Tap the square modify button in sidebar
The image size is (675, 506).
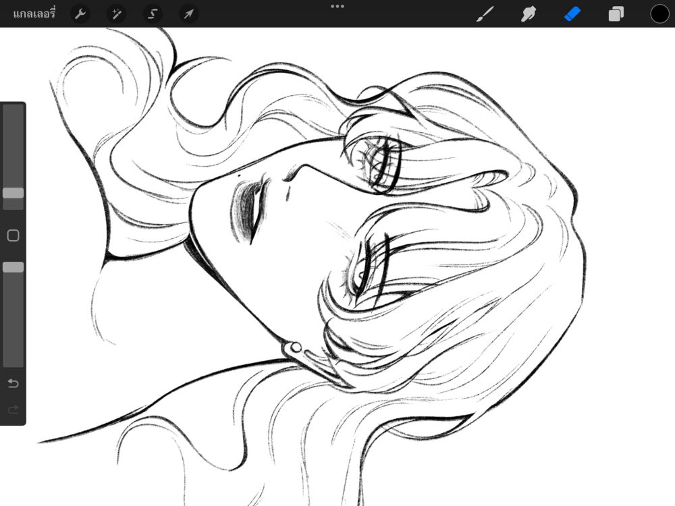point(13,235)
